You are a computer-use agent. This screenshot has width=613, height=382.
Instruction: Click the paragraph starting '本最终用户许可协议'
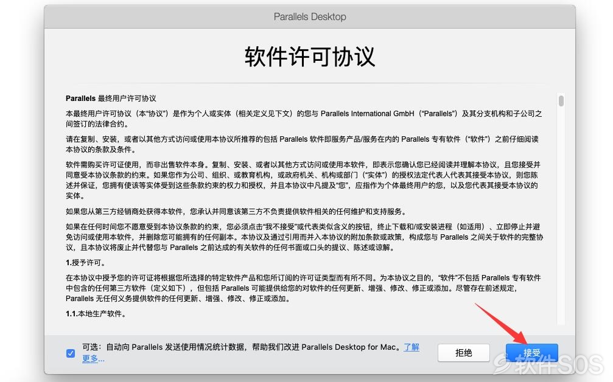pyautogui.click(x=304, y=119)
